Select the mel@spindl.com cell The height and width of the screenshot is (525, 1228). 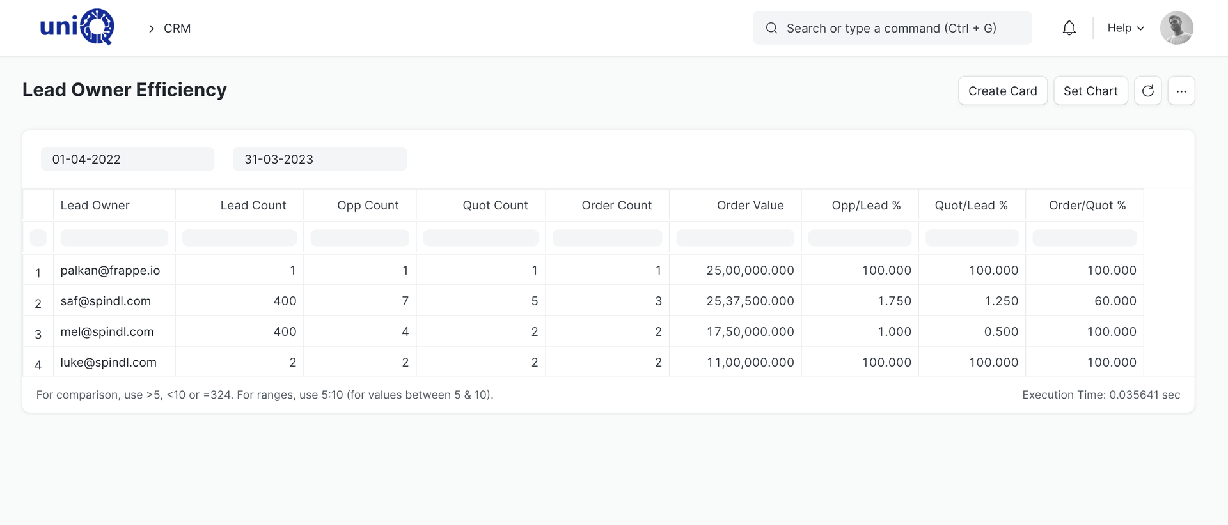[114, 331]
